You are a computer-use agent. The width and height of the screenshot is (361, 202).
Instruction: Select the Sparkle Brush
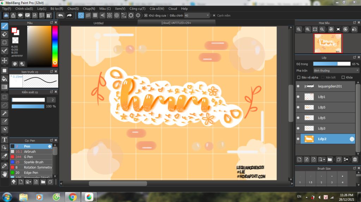pos(31,162)
